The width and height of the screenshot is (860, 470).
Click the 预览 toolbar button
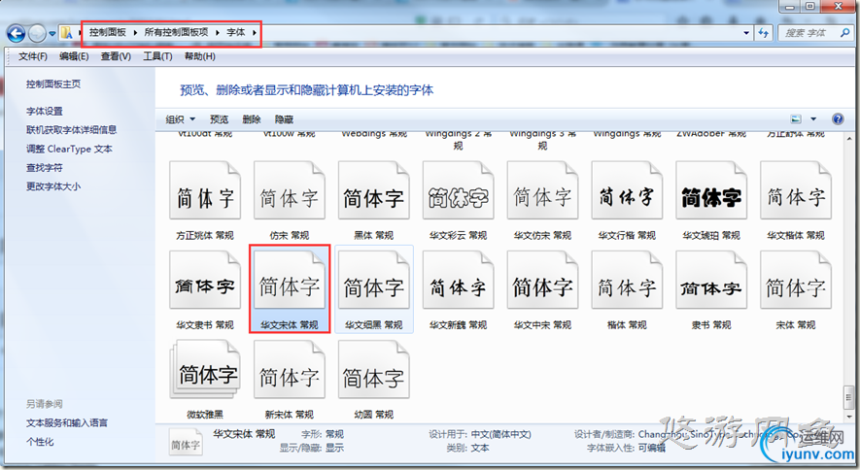pyautogui.click(x=219, y=118)
